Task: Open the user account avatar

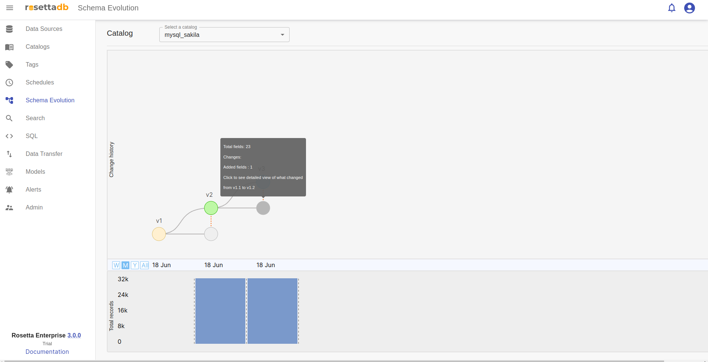Action: coord(689,8)
